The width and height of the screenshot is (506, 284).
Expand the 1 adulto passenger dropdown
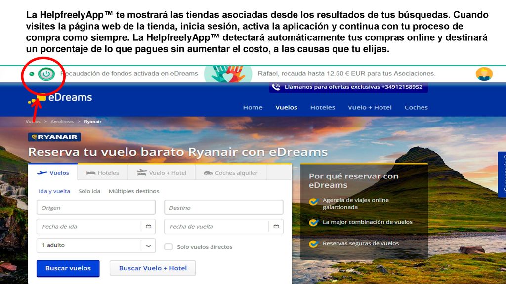[x=96, y=246]
